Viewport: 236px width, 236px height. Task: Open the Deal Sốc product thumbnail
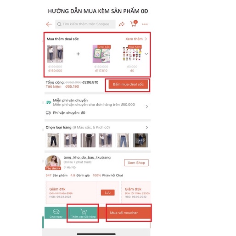click(x=101, y=54)
